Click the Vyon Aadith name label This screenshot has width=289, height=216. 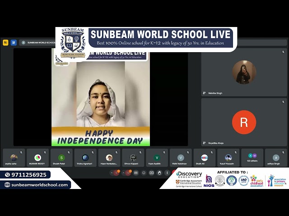(154, 164)
